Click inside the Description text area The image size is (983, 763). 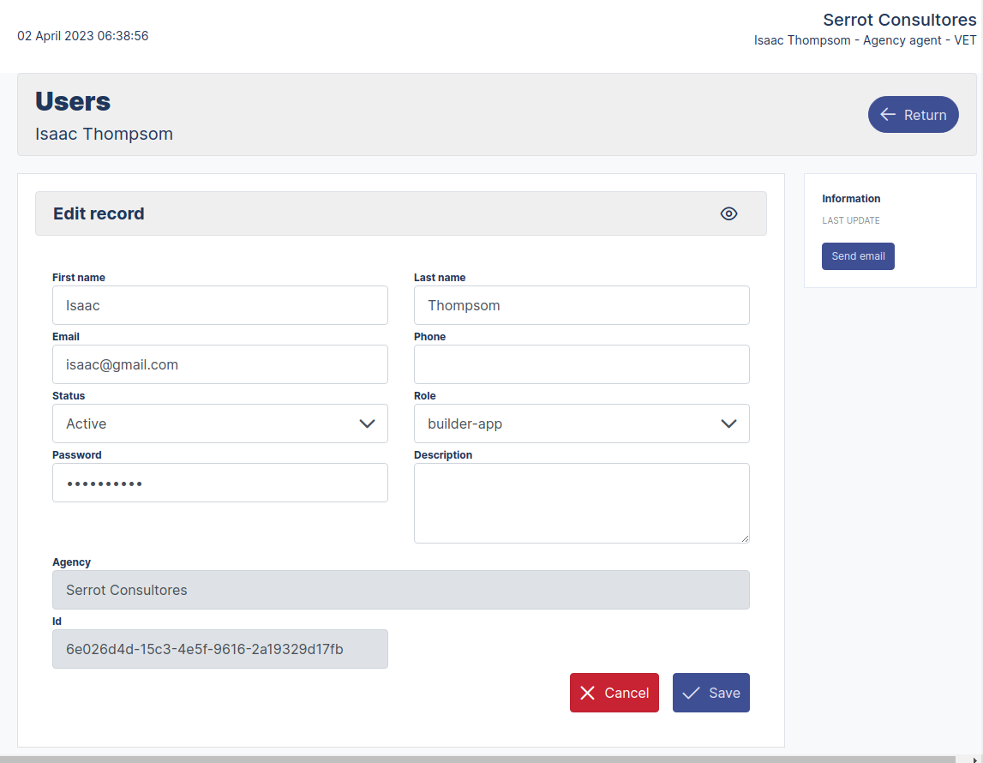582,503
